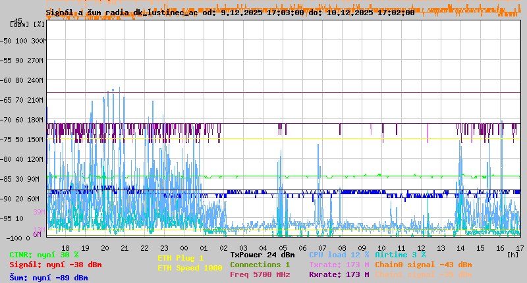Viewport: 527px width, 283px height.
Task: Click the '[dBm]' y-axis unit label
Action: coord(20,24)
